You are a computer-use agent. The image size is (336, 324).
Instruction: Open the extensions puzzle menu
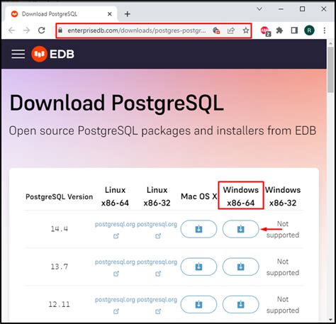[x=279, y=30]
